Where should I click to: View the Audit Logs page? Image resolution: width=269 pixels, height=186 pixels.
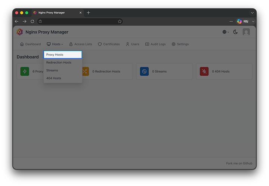click(x=155, y=44)
